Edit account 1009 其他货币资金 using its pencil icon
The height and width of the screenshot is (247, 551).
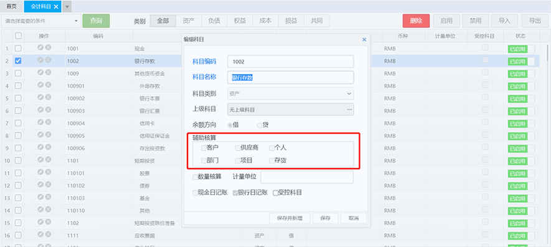(40, 72)
